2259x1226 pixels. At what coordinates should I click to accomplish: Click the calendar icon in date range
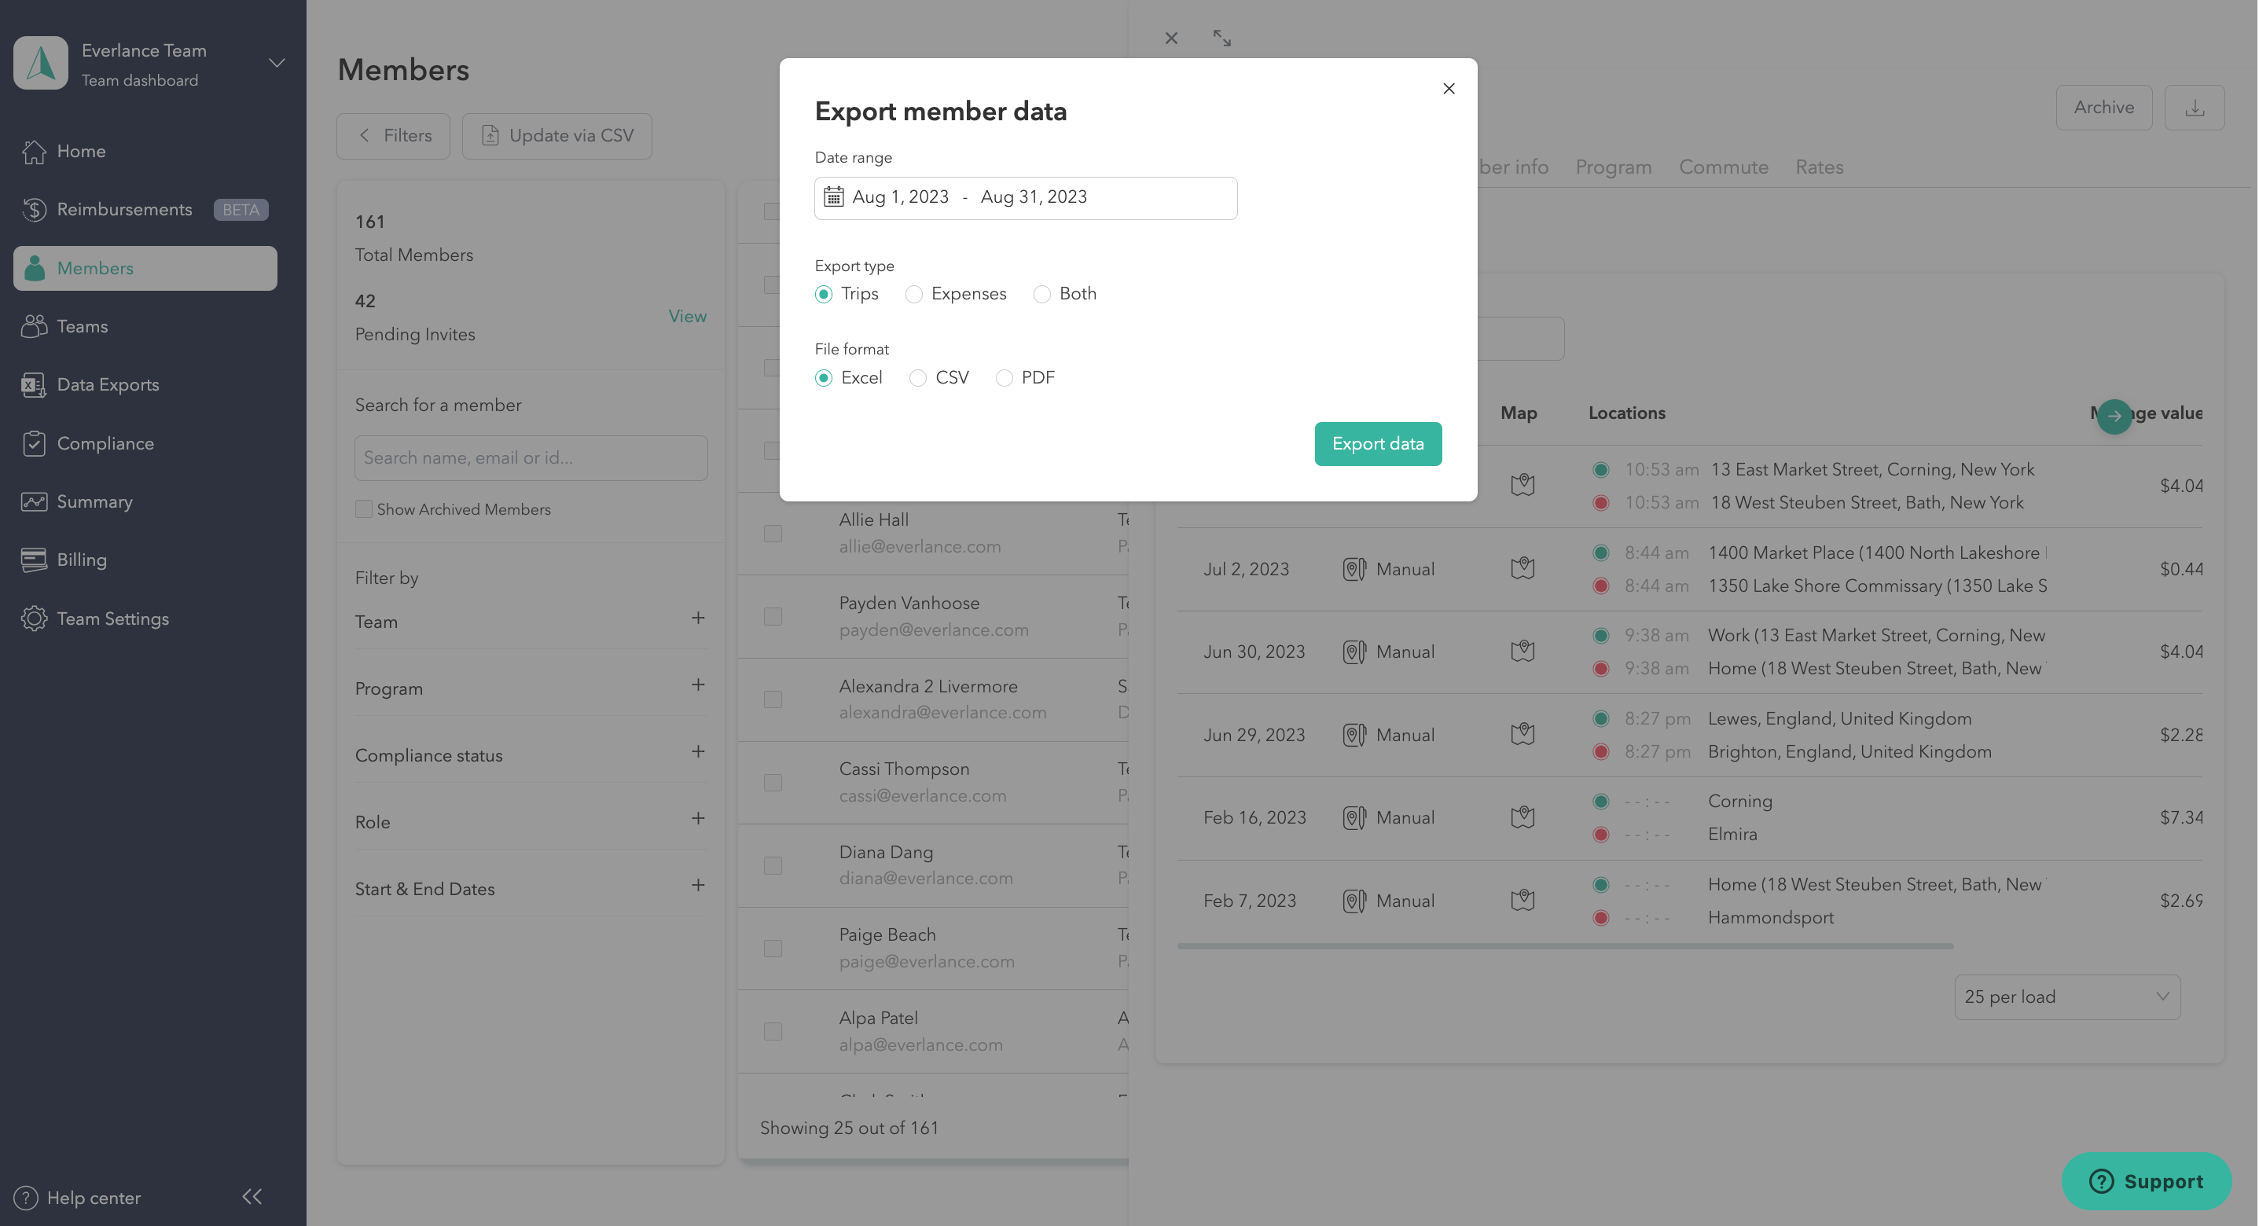(833, 197)
